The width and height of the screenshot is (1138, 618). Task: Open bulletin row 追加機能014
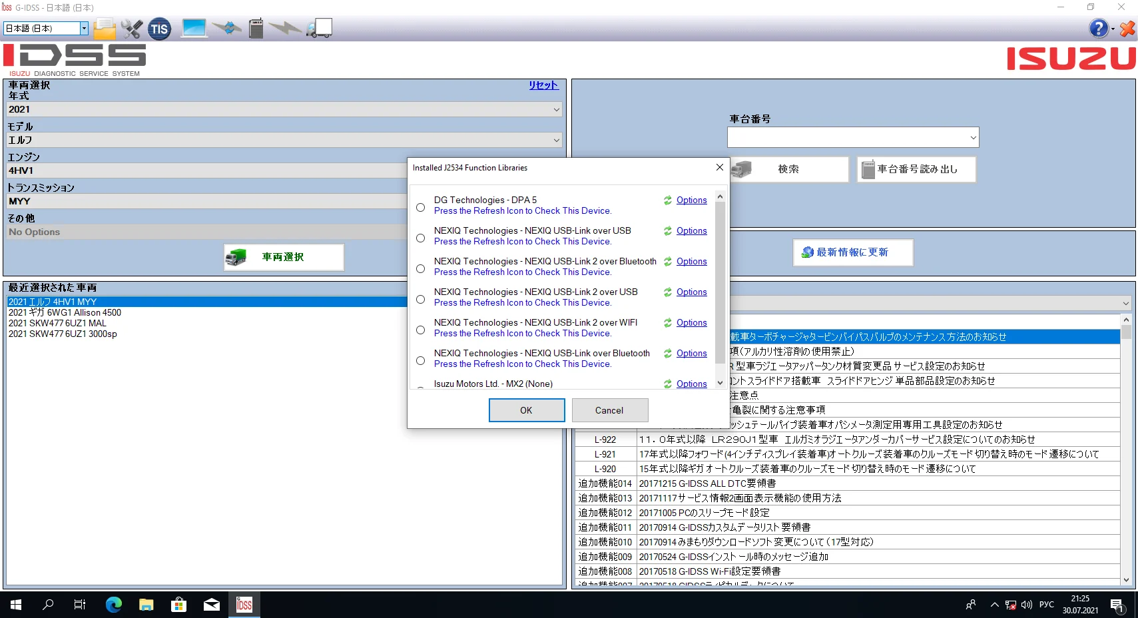[848, 483]
